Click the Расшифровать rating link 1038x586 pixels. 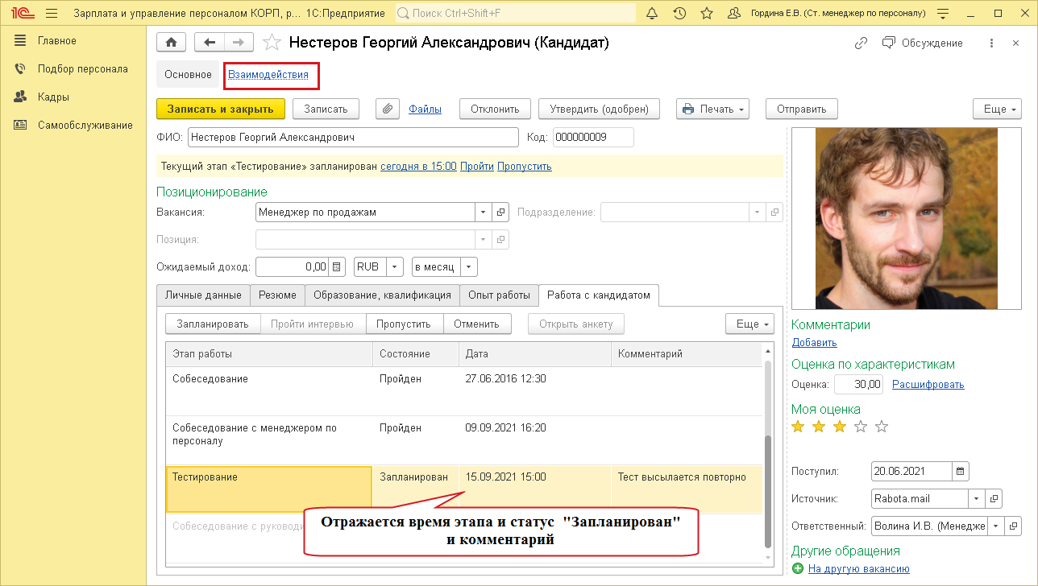click(x=928, y=385)
